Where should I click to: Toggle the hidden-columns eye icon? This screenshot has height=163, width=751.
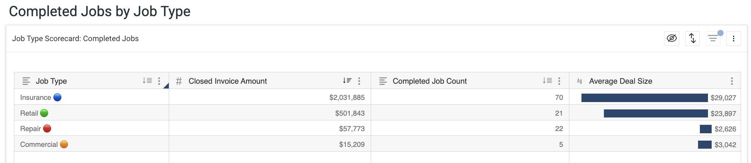click(672, 39)
